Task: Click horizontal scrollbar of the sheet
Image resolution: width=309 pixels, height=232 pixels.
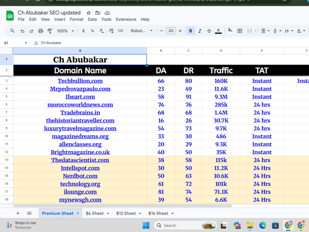Action: 123,206
